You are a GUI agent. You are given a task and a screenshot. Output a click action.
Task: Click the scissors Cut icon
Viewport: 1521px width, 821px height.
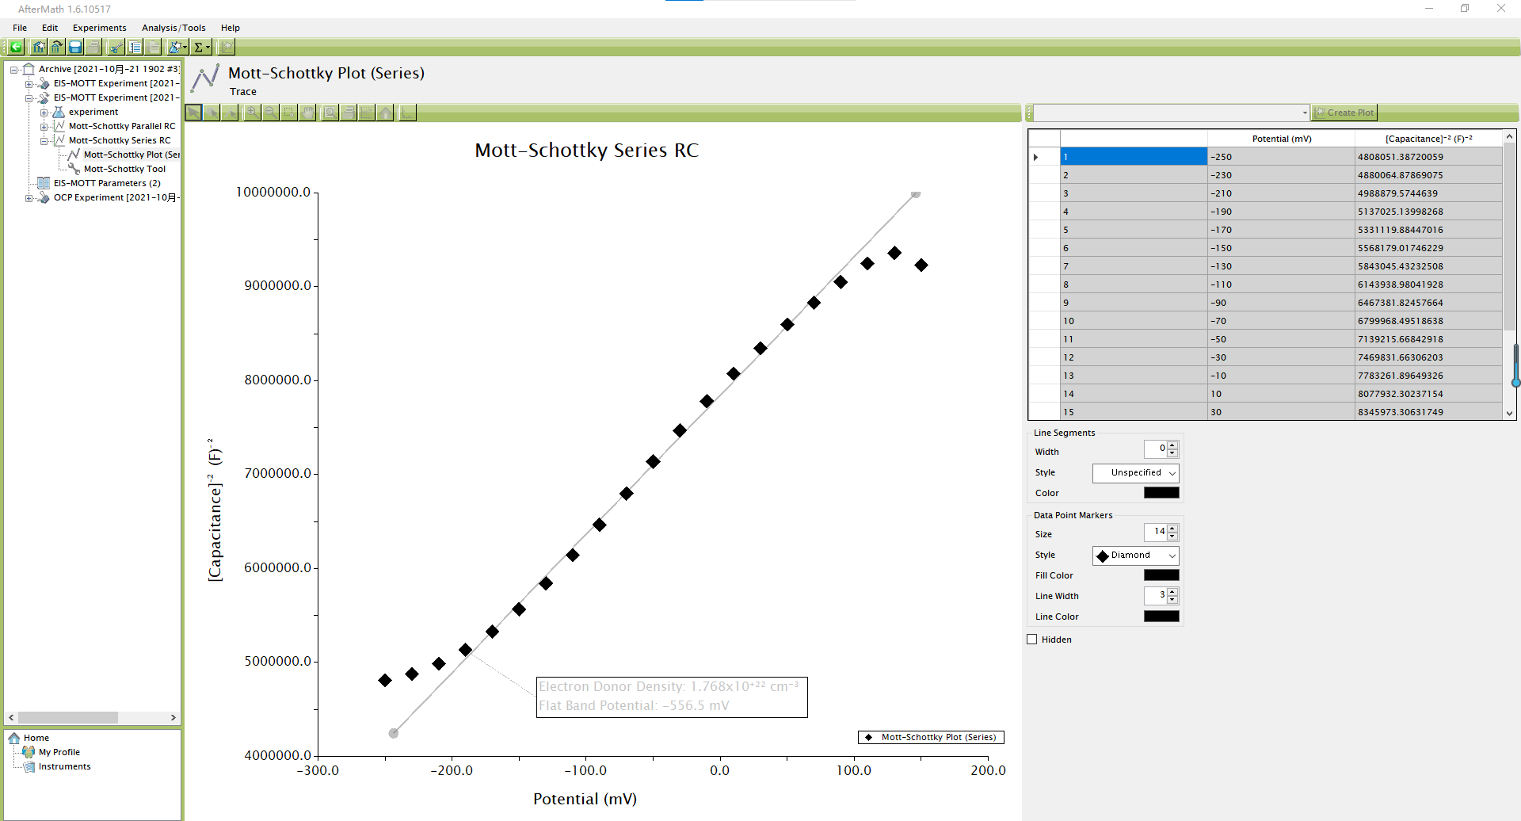pyautogui.click(x=116, y=48)
